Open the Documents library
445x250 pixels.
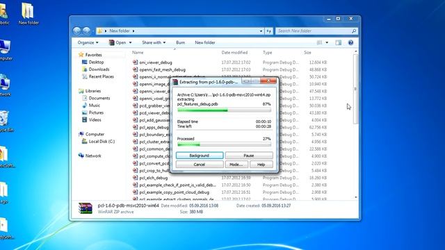[99, 98]
